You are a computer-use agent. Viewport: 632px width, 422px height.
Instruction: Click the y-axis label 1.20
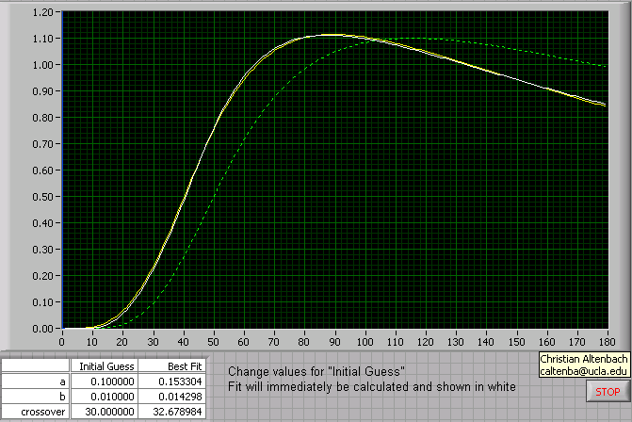click(x=43, y=12)
